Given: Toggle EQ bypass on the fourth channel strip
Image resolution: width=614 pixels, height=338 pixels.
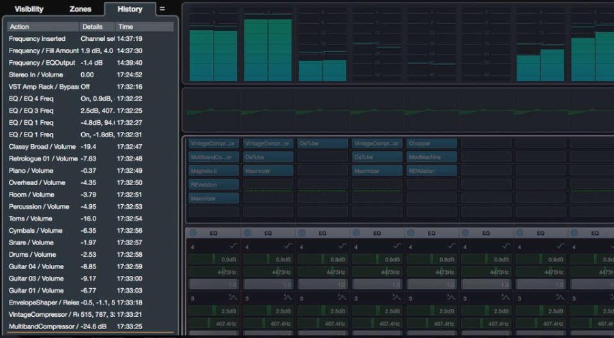Looking at the screenshot, I should pos(356,233).
